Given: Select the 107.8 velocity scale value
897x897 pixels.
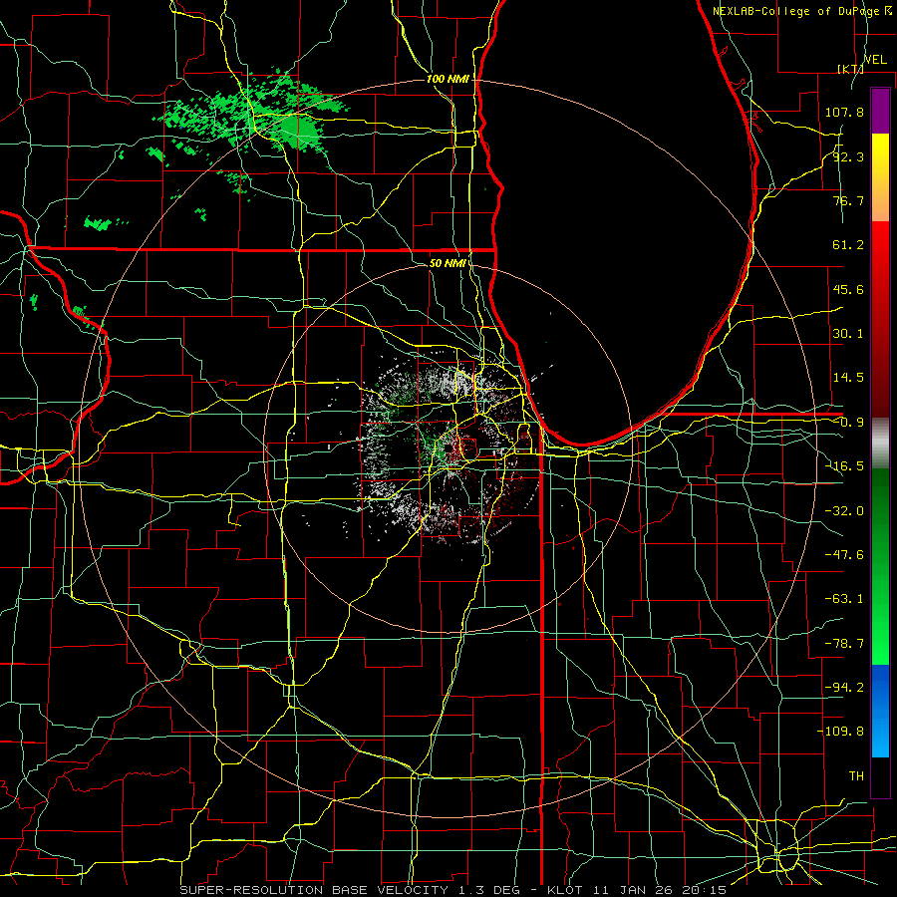Looking at the screenshot, I should click(x=844, y=112).
